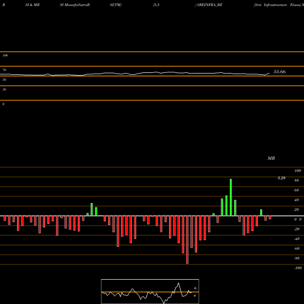Click the MR axis label 40
This screenshot has width=304, height=304.
297,200
